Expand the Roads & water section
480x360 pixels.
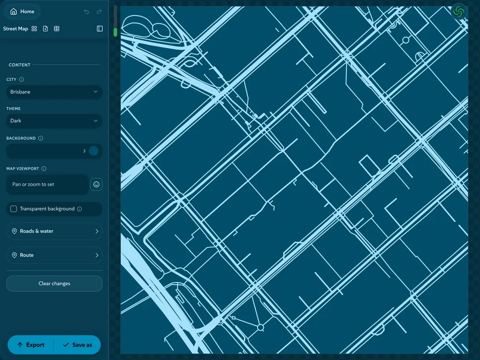(x=54, y=231)
